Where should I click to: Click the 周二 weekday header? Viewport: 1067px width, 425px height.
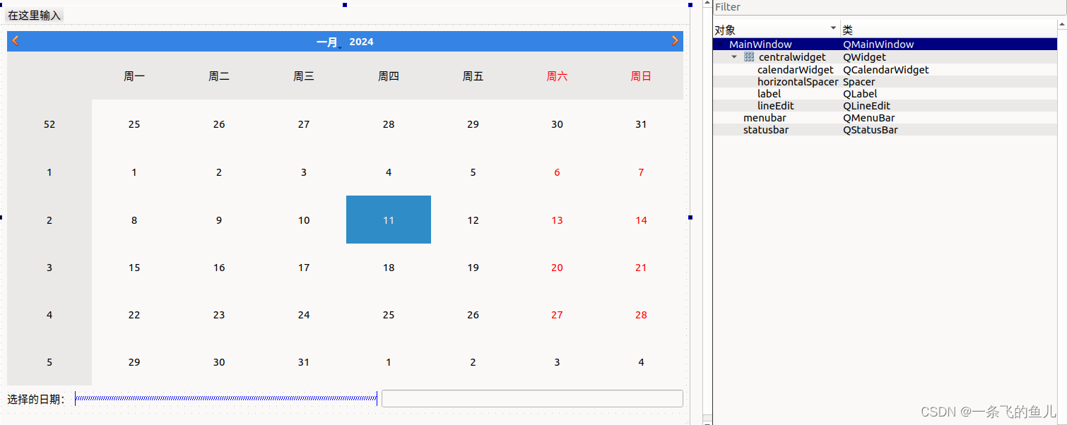point(219,76)
